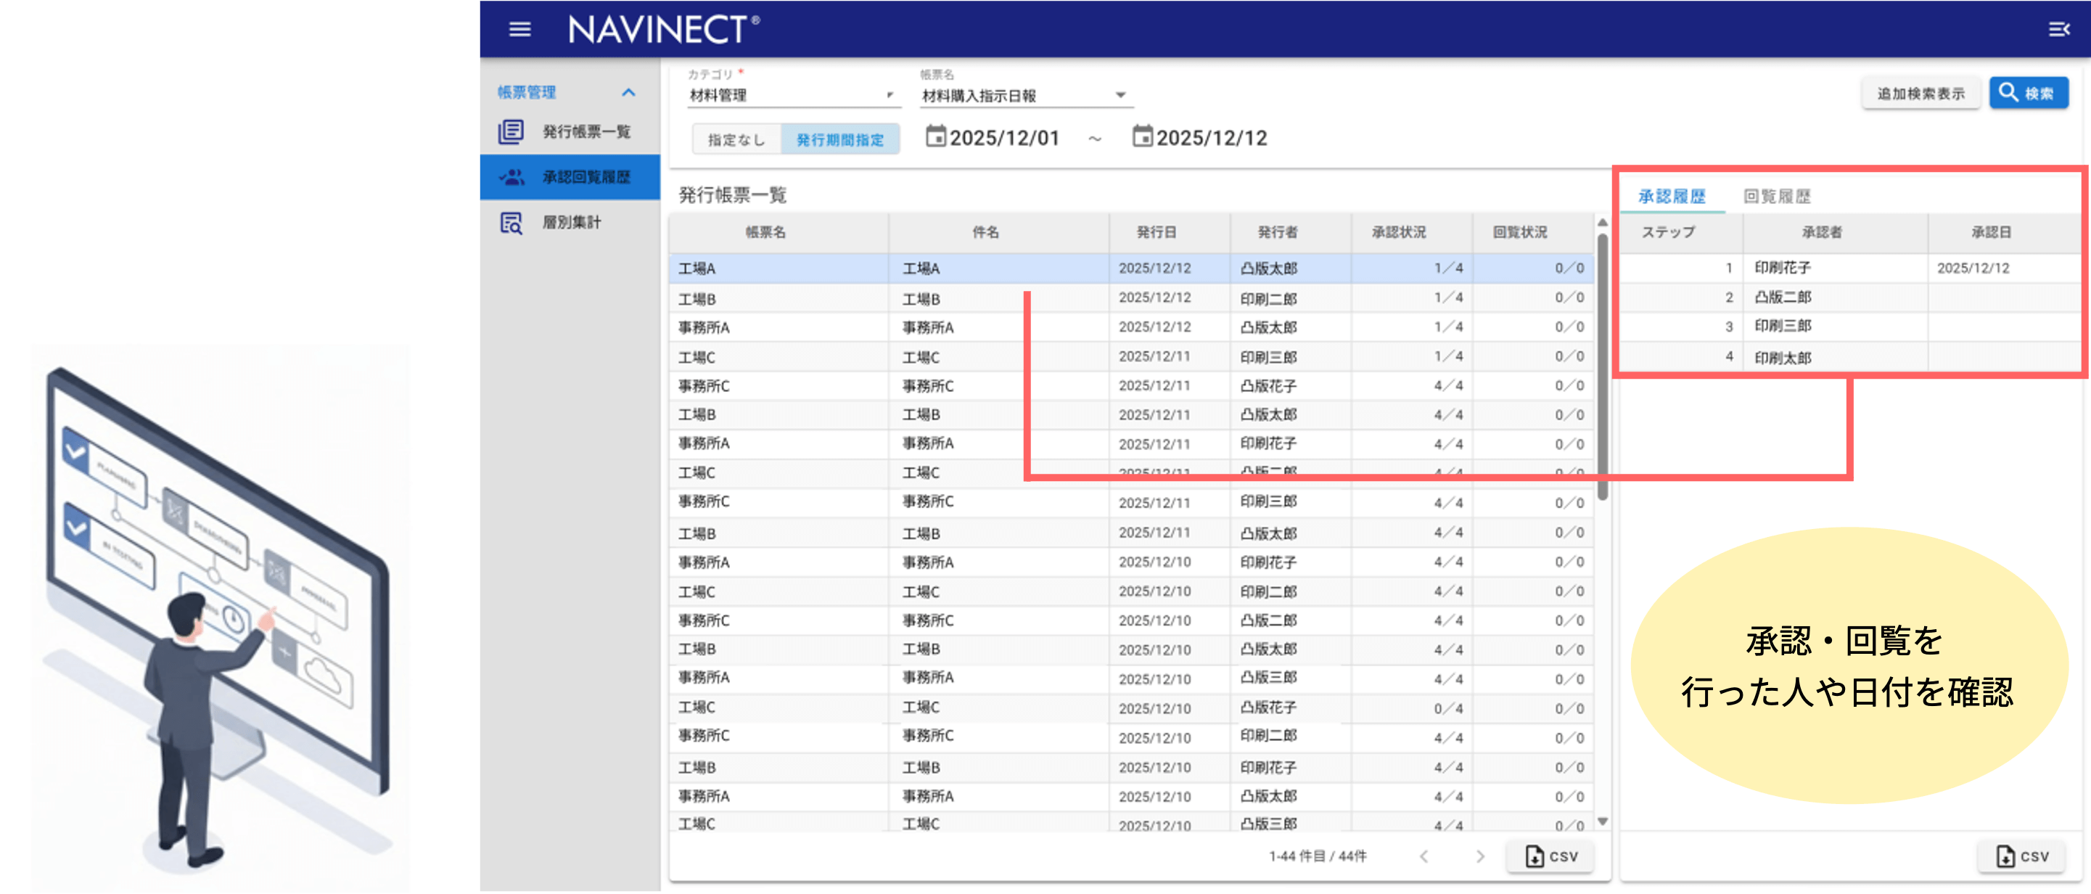The height and width of the screenshot is (894, 2091).
Task: Open the 帳票名 材料購入指示日報 dropdown
Action: (1024, 96)
